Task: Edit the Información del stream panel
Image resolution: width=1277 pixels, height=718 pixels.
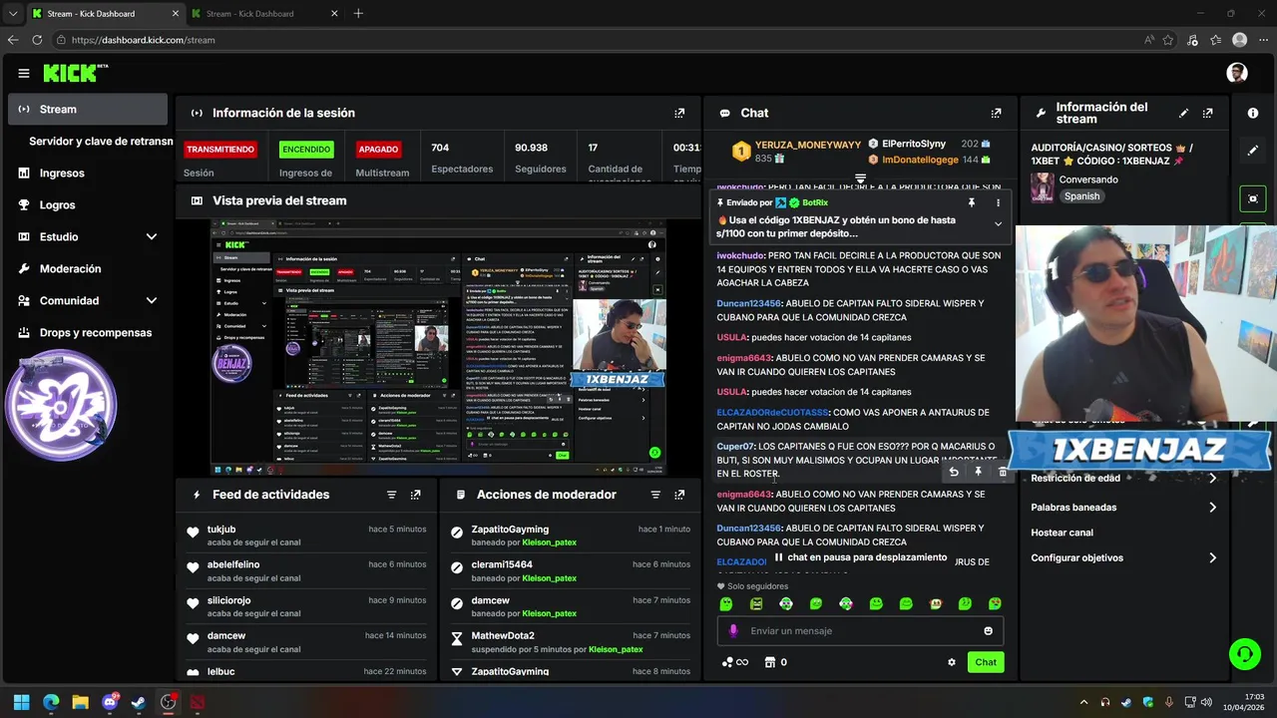Action: (x=1183, y=113)
